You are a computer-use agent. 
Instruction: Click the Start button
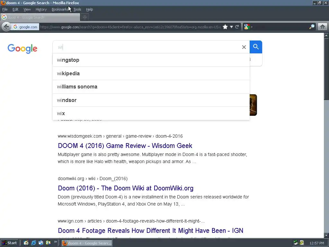tap(9, 243)
